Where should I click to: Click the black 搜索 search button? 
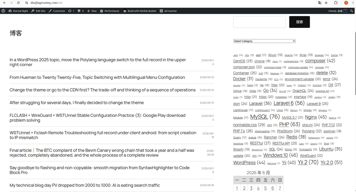(299, 22)
